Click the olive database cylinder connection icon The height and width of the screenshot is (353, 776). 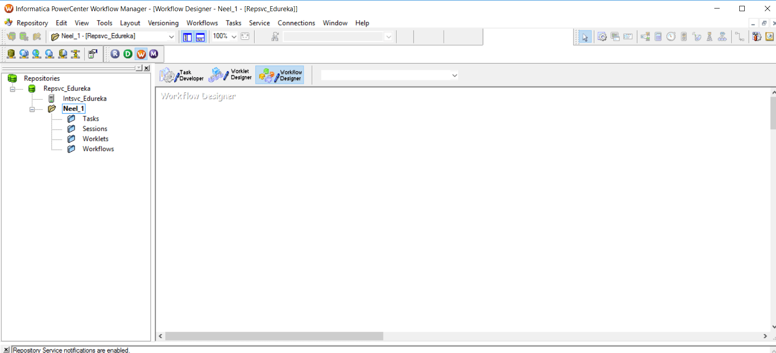pyautogui.click(x=11, y=54)
